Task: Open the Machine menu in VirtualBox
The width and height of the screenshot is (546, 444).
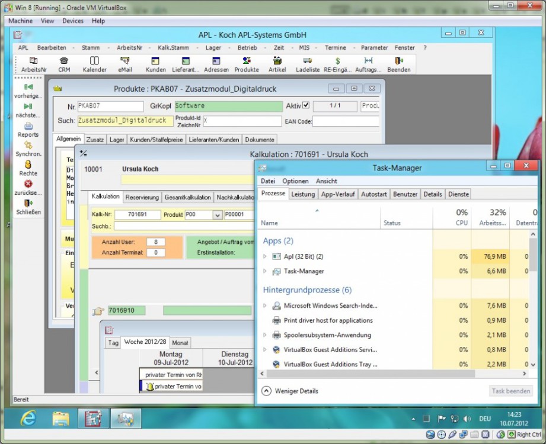Action: point(21,21)
